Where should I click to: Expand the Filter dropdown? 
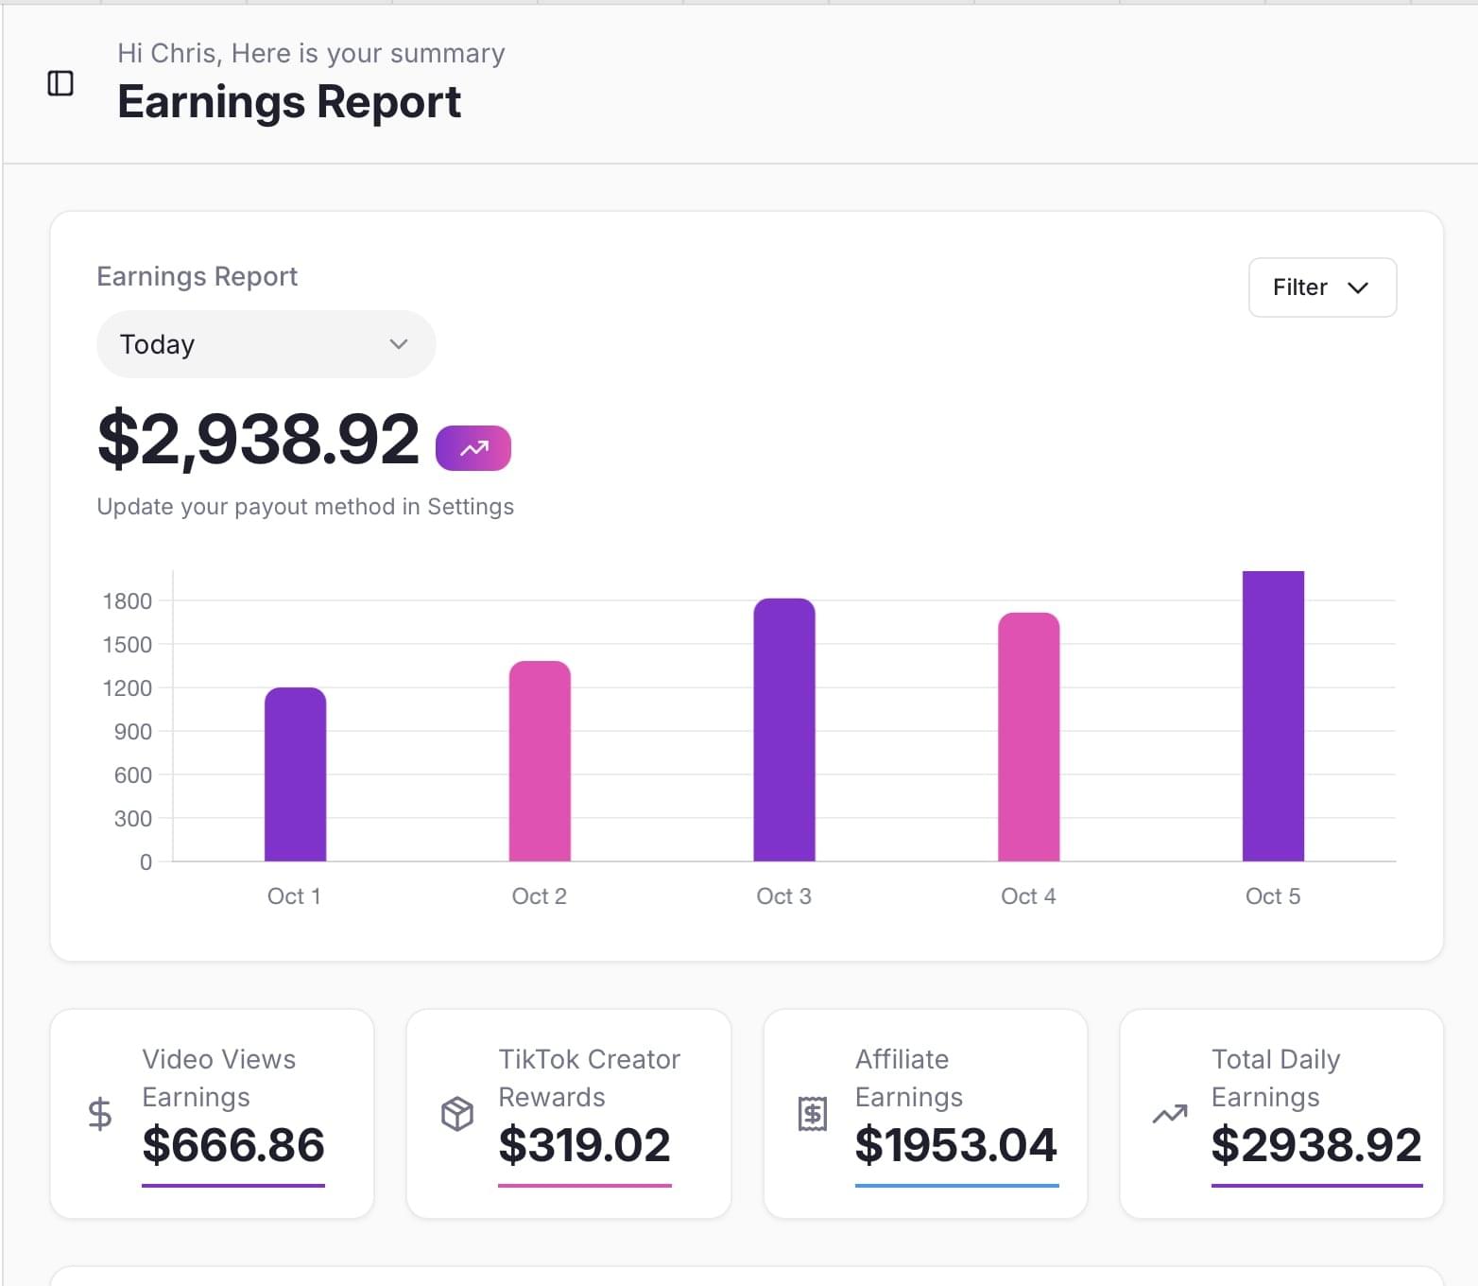1321,287
